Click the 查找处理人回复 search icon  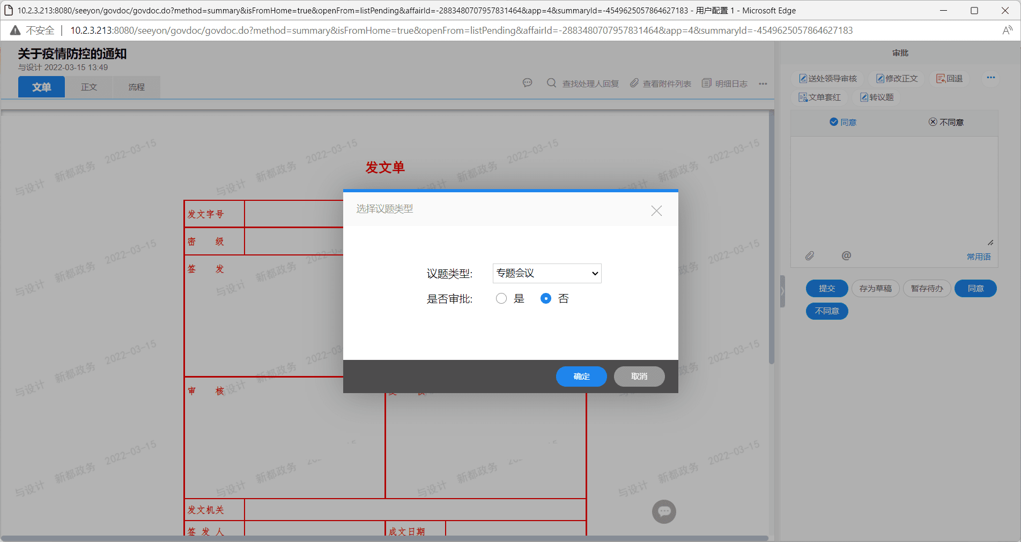point(551,83)
